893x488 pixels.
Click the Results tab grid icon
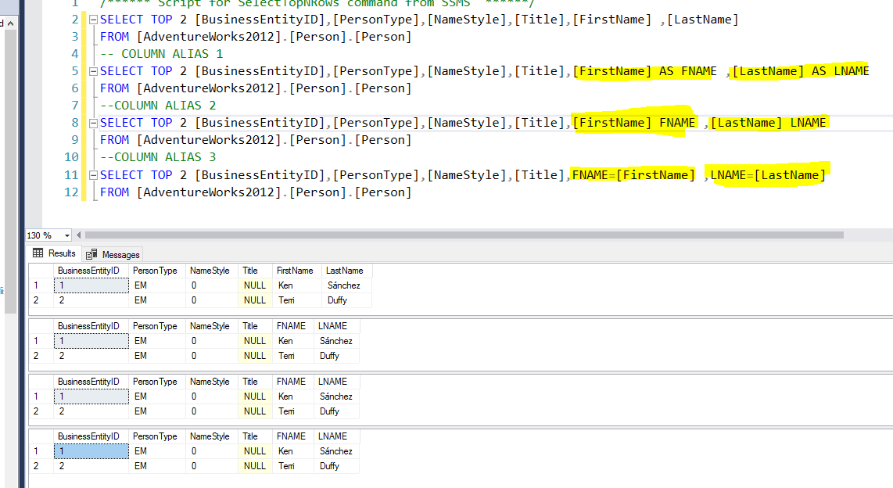click(x=38, y=253)
